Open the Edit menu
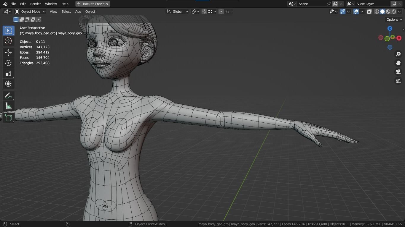 23,4
